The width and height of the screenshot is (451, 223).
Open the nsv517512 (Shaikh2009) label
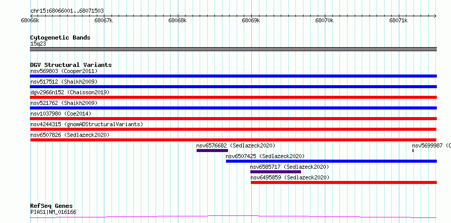click(x=64, y=82)
